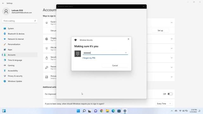The image size is (203, 114).
Task: Click the PIN keypad icon in Settings list
Action: [47, 48]
